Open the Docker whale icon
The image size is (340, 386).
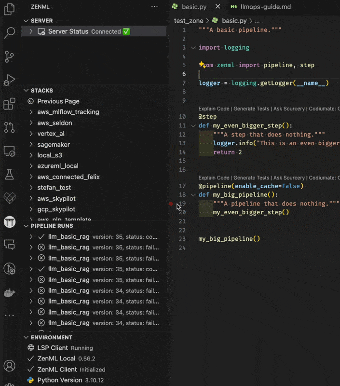pyautogui.click(x=9, y=292)
